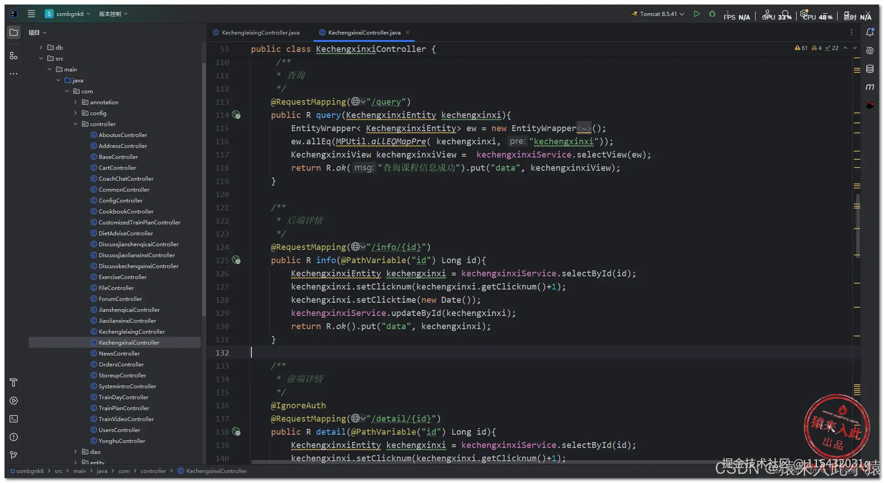Open the Problems tool window icon
Screen dimensions: 884x483
click(x=14, y=437)
